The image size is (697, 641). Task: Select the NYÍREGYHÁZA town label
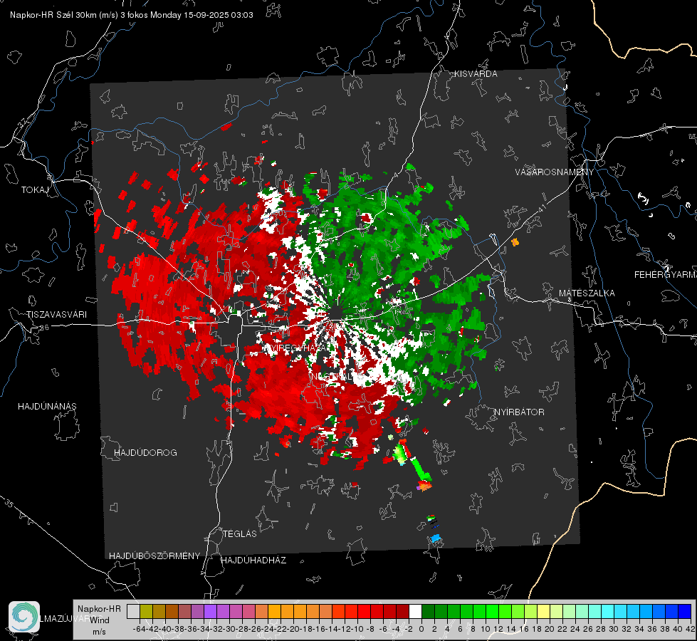[x=297, y=348]
